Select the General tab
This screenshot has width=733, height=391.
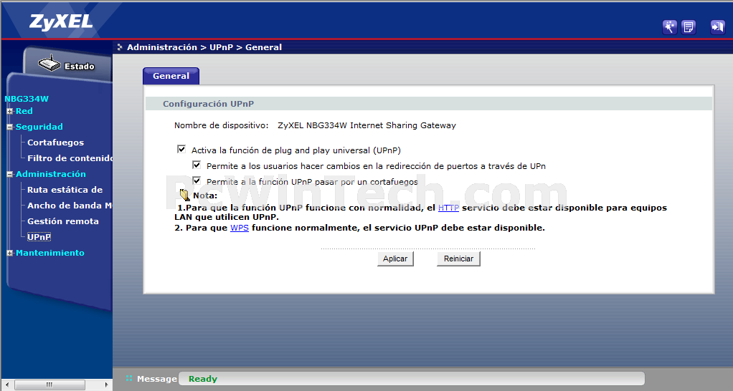[x=171, y=76]
